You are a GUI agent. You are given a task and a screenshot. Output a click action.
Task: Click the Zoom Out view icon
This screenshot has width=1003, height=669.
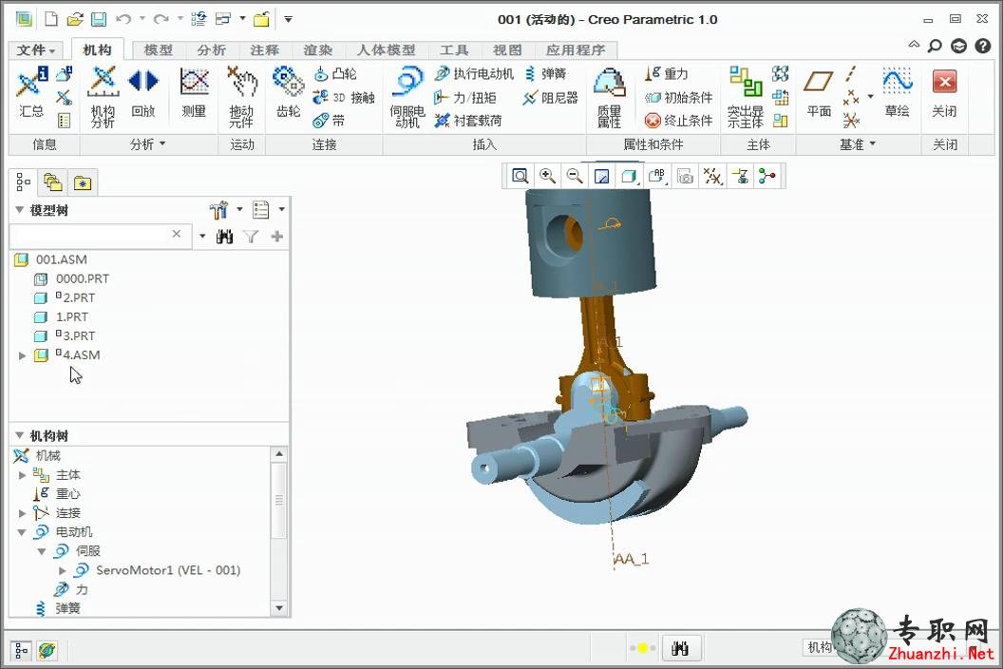click(x=575, y=176)
